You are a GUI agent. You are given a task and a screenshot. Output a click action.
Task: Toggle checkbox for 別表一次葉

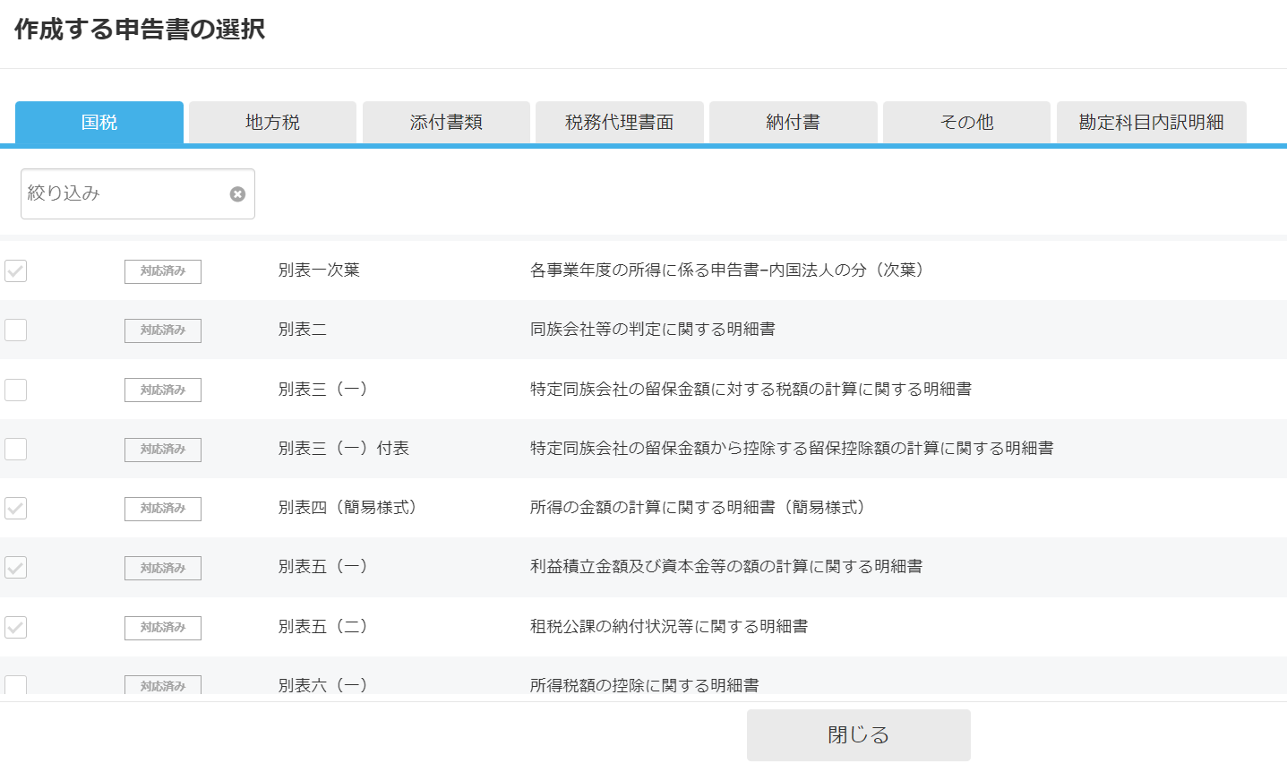tap(15, 270)
